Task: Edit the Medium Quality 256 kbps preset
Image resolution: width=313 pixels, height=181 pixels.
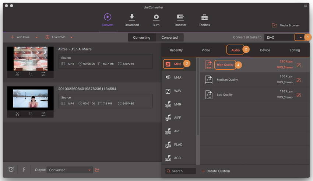Action: pos(299,80)
